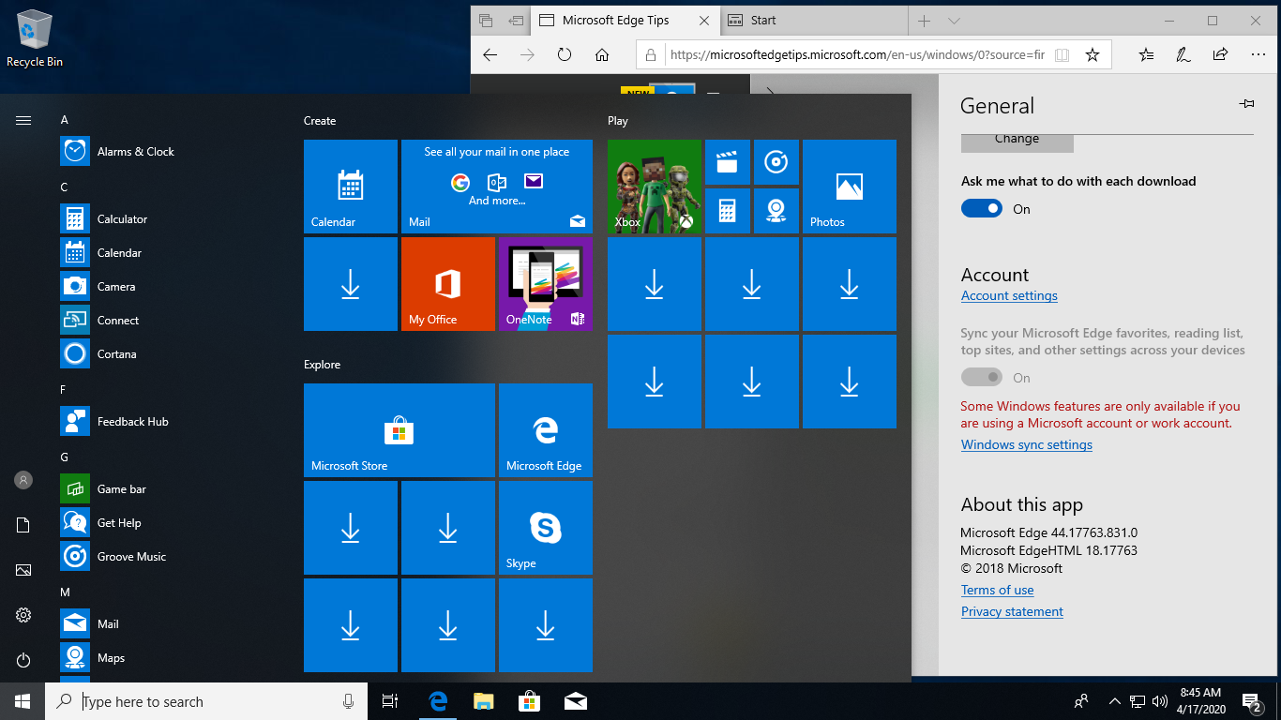Click the taskbar search box

(x=207, y=701)
